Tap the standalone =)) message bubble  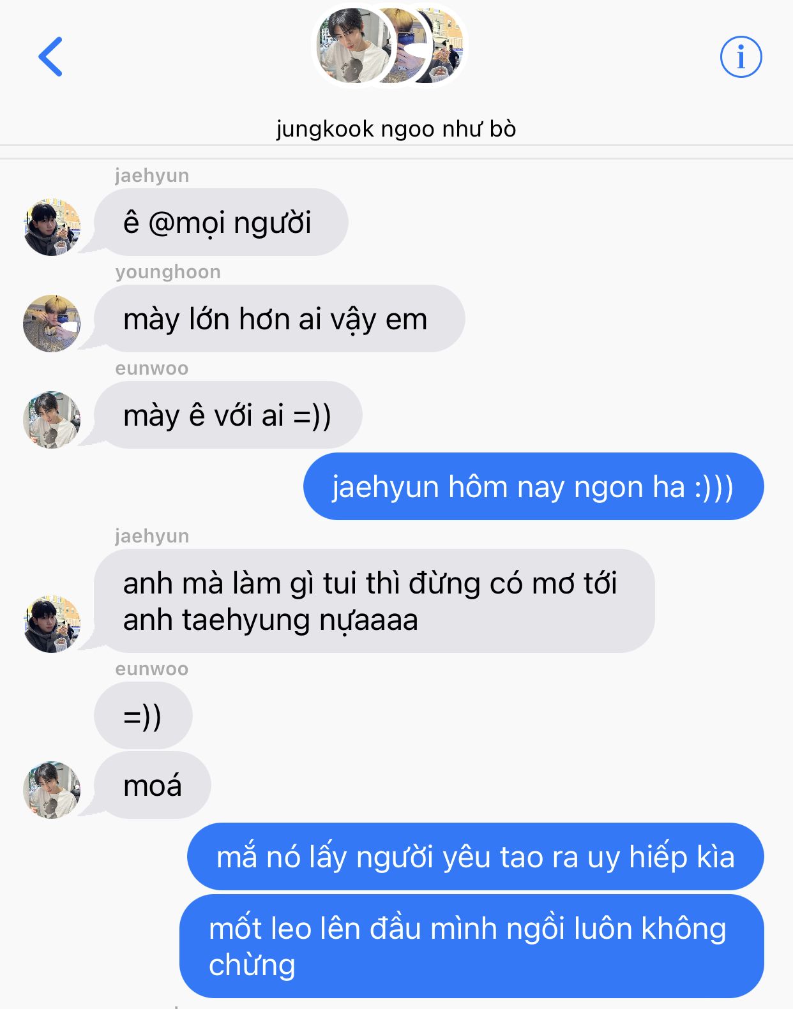click(143, 715)
